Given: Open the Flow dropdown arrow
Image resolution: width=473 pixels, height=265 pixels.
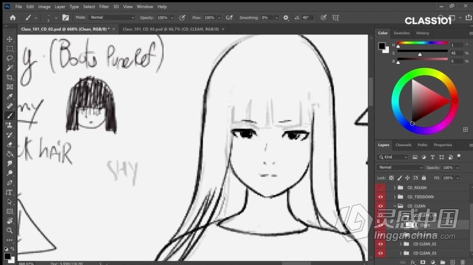Looking at the screenshot, I should tap(219, 17).
